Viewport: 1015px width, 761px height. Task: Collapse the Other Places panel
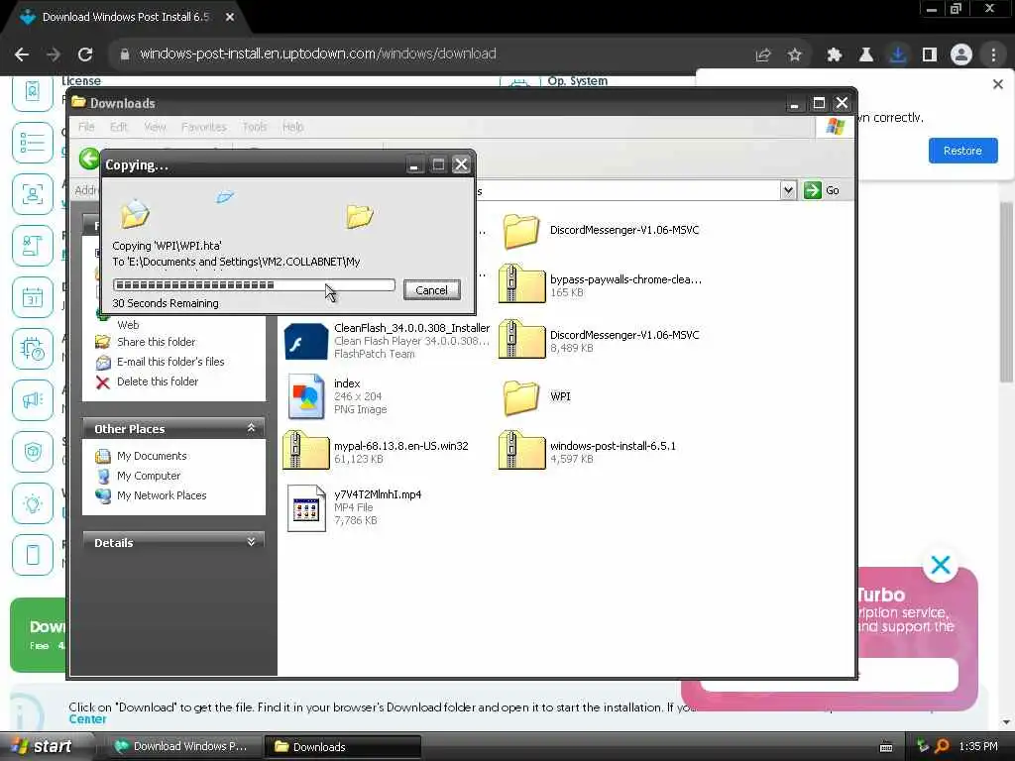251,428
